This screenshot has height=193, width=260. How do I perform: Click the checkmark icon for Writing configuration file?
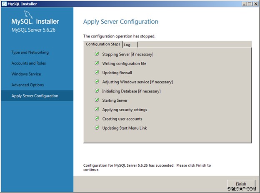[x=97, y=63]
